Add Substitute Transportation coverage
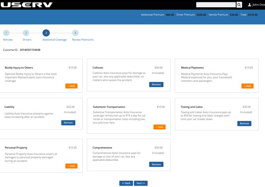Screen dimensions: 265x187 click(159, 127)
